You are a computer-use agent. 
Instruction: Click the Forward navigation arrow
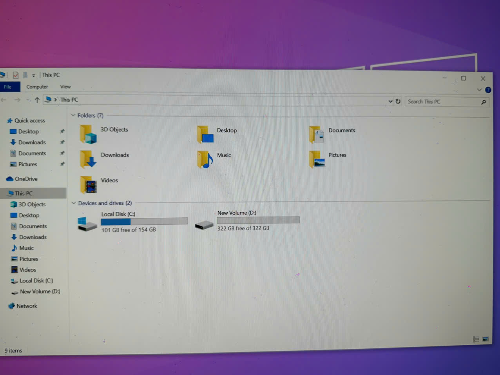[x=17, y=100]
